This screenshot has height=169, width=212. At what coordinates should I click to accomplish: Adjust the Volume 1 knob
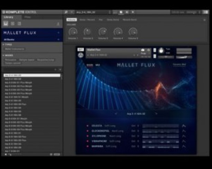(73, 32)
